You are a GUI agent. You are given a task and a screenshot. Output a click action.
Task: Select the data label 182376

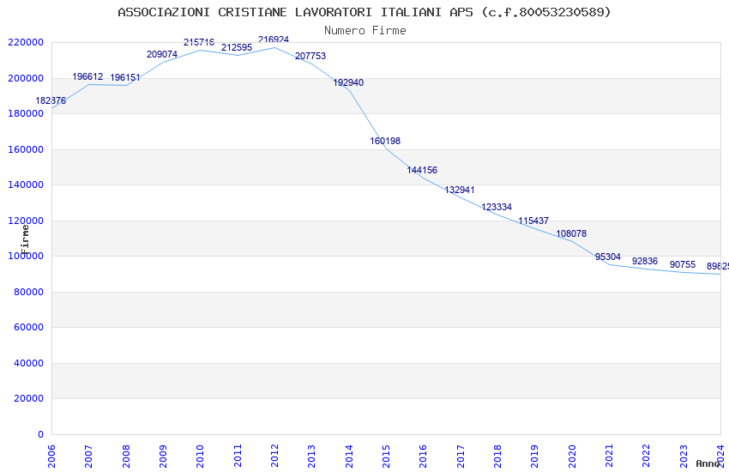(51, 101)
